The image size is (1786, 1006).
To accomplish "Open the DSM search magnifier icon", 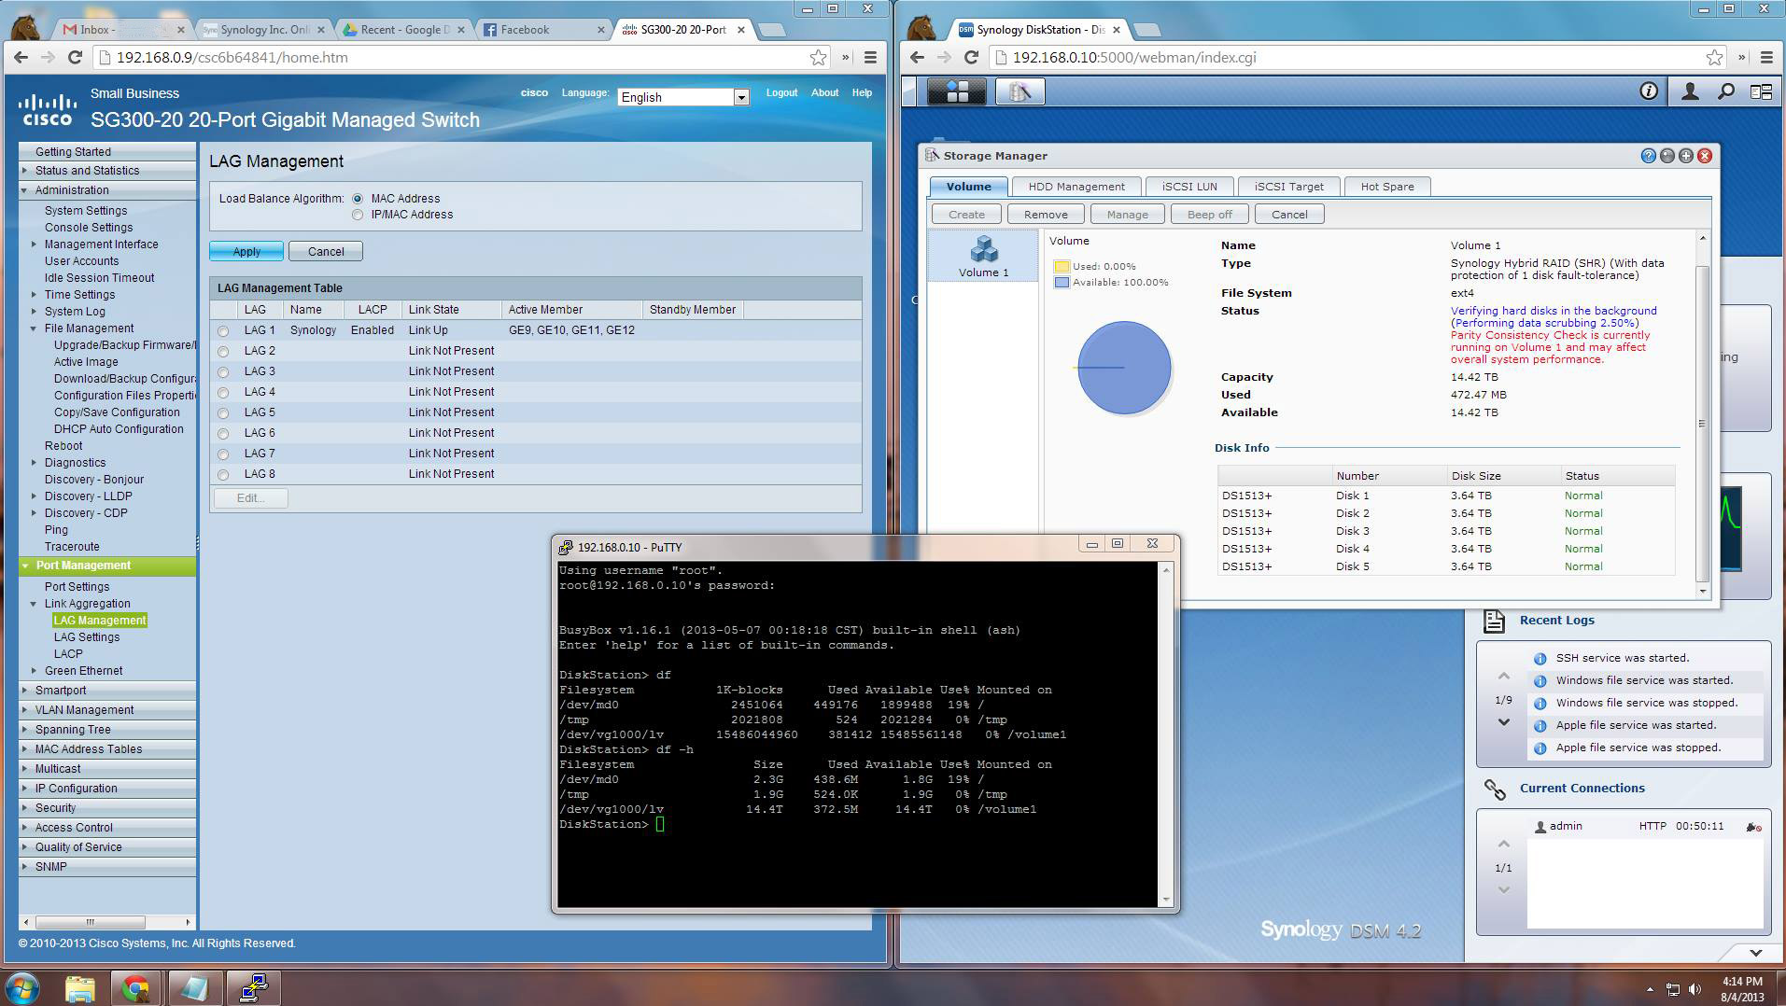I will [1726, 91].
